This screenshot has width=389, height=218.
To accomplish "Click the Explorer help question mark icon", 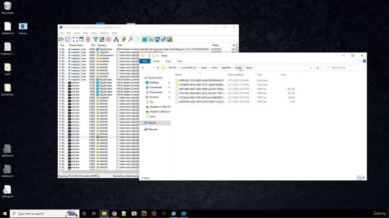I will [x=364, y=61].
